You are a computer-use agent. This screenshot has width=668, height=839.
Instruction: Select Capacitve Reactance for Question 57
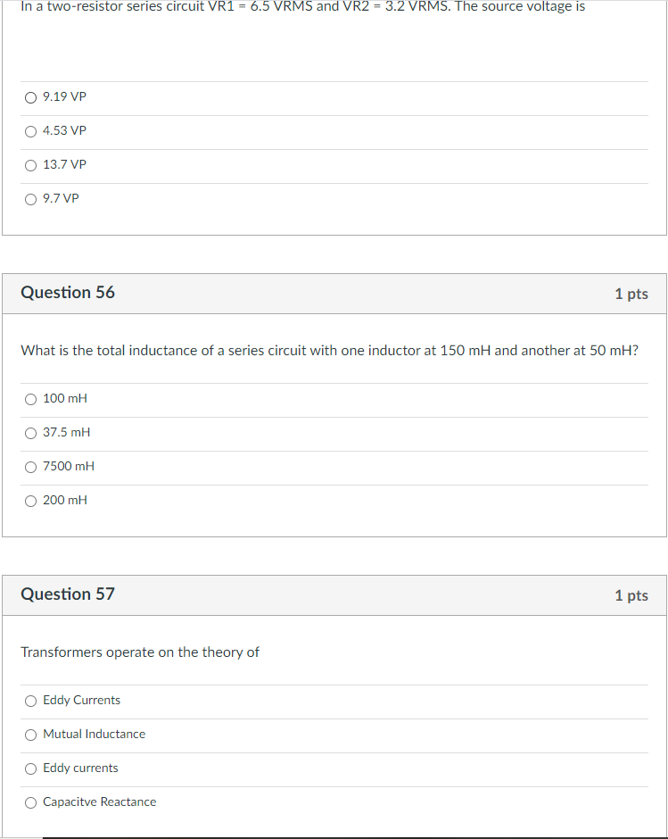30,802
